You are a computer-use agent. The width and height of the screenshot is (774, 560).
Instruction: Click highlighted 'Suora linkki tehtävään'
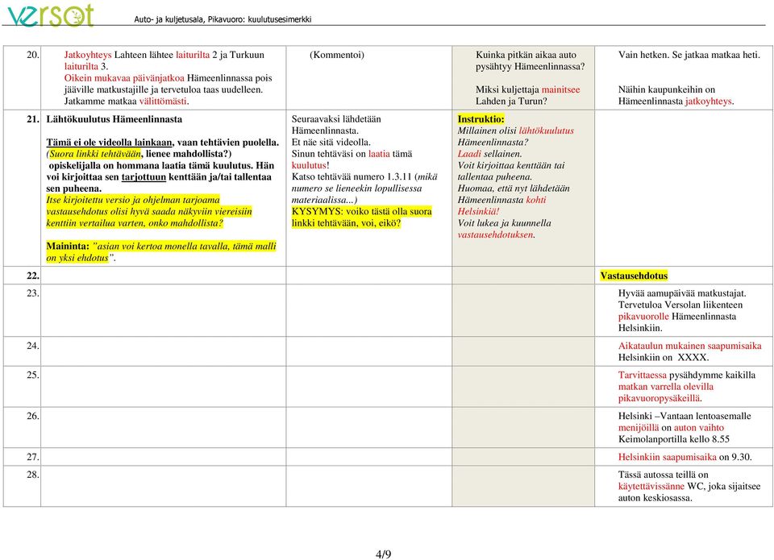95,153
